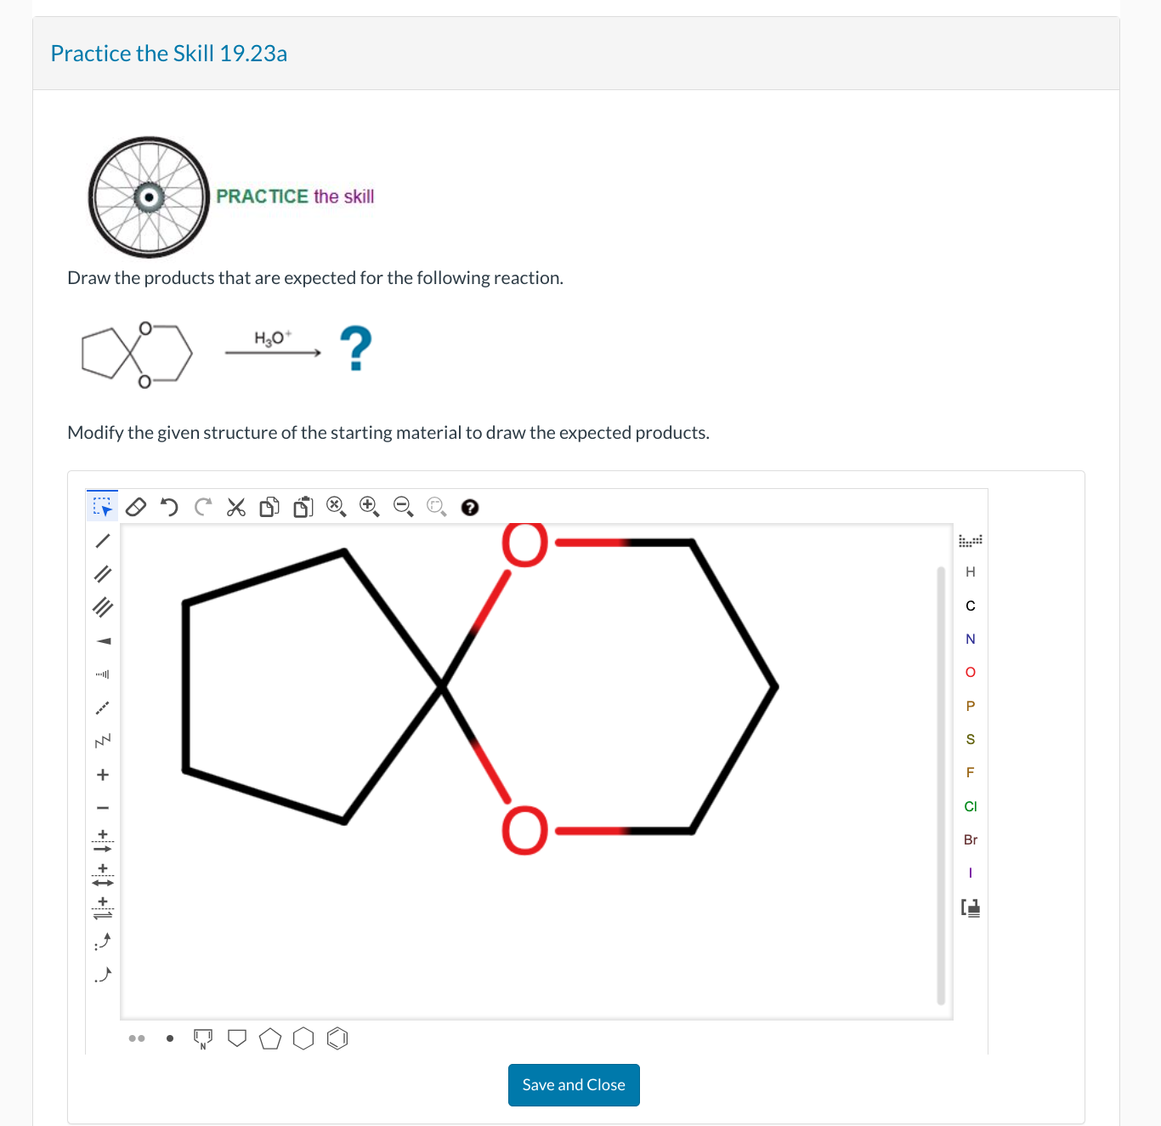Paste the copied structure
This screenshot has height=1126, width=1161.
(302, 506)
